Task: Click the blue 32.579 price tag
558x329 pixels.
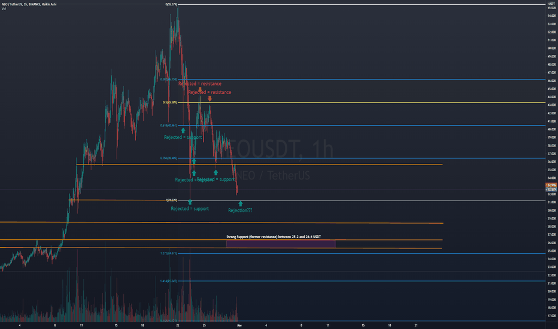Action: point(551,189)
